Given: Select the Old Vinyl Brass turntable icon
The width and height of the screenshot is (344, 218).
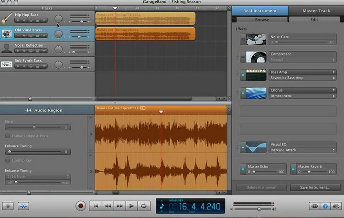Looking at the screenshot, I should [7, 33].
